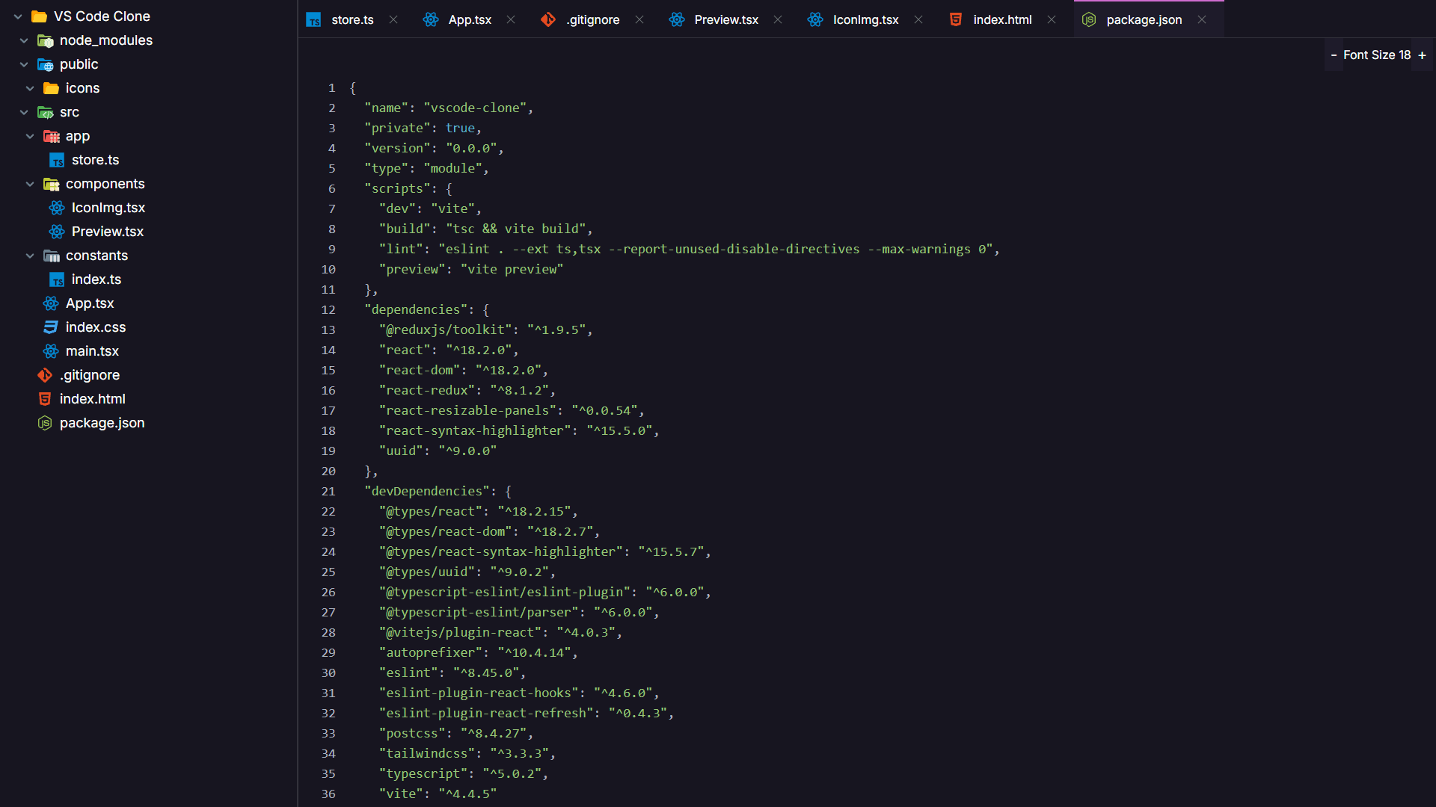Viewport: 1436px width, 807px height.
Task: Open index.css from the file tree
Action: tap(96, 327)
